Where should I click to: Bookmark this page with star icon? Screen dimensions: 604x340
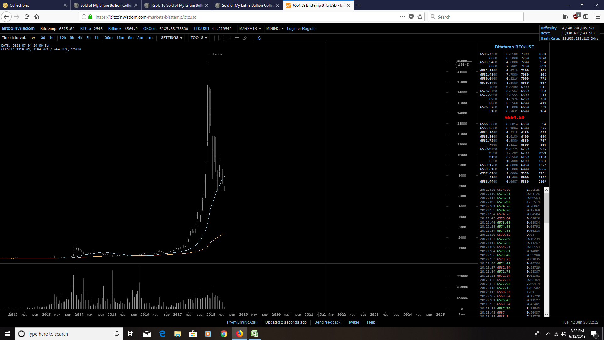[420, 17]
